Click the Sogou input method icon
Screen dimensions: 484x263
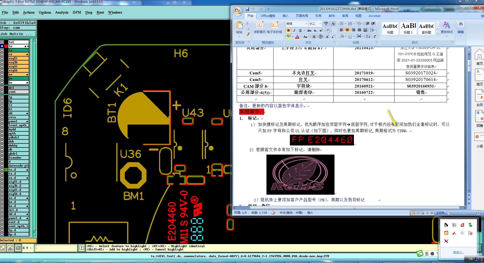pyautogui.click(x=420, y=253)
